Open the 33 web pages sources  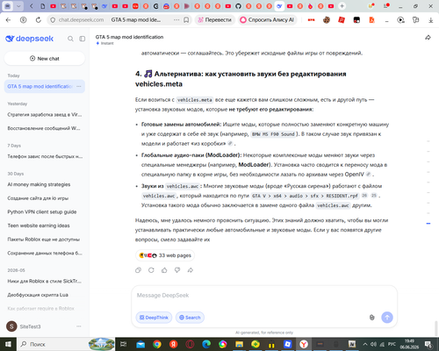tap(165, 255)
